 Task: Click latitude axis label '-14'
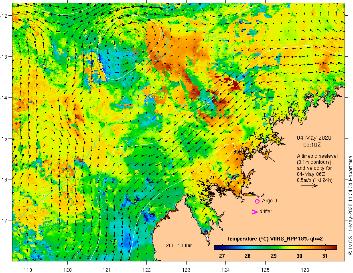(4, 98)
